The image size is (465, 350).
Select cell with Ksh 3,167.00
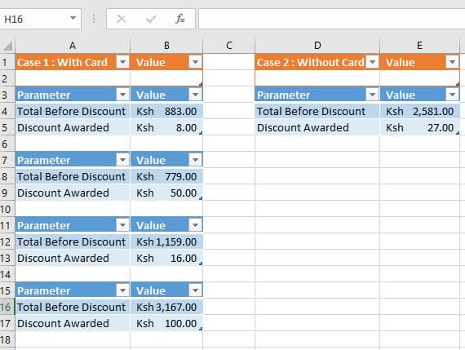[x=166, y=307]
